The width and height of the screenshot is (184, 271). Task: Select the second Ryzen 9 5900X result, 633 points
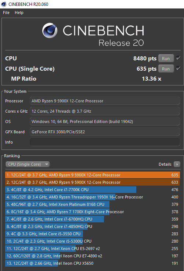pos(93,182)
